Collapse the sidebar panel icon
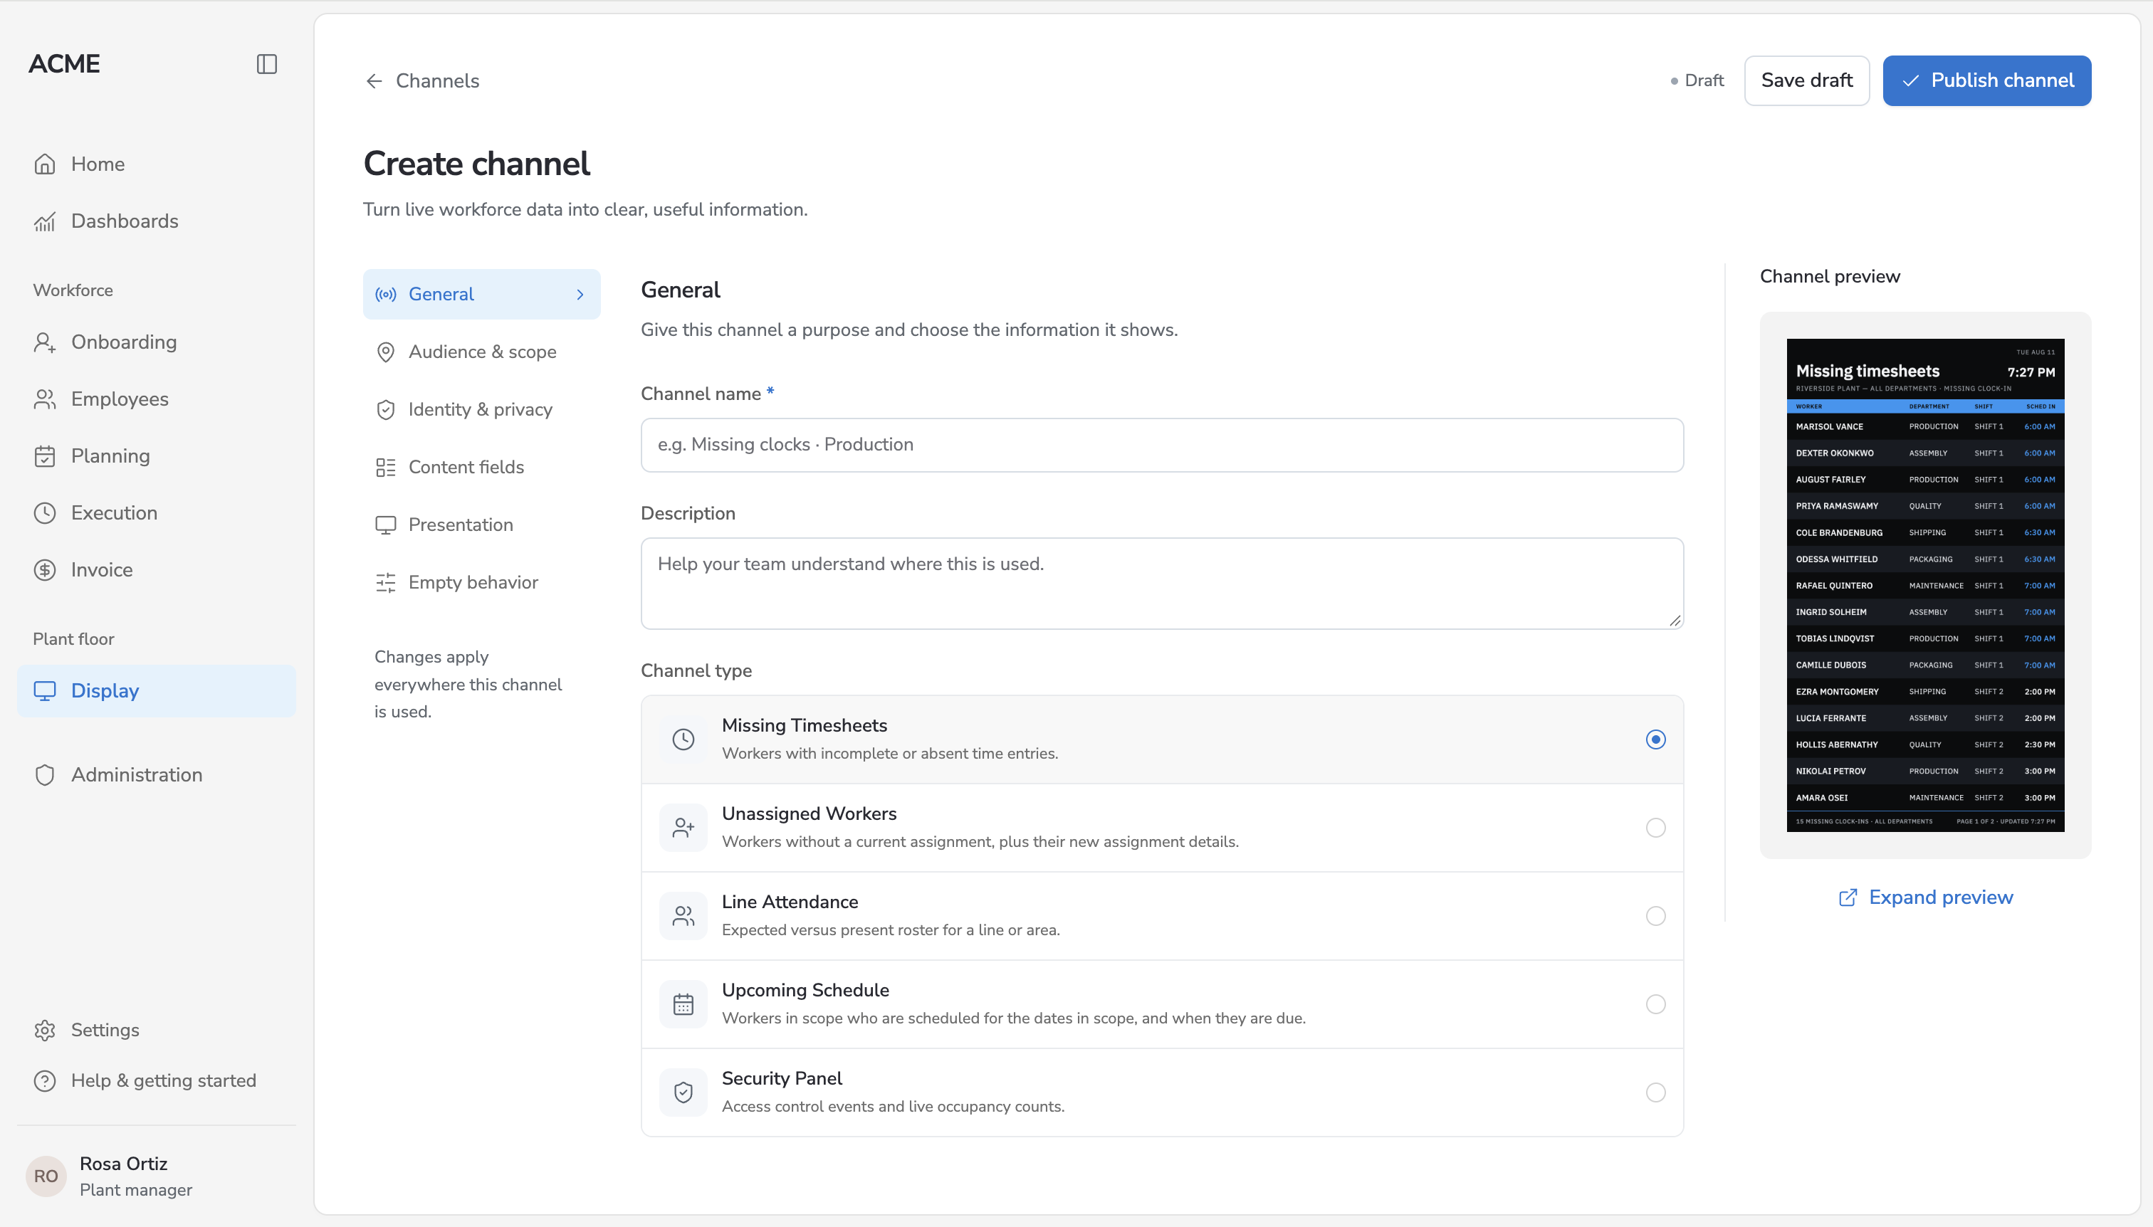 click(x=266, y=64)
